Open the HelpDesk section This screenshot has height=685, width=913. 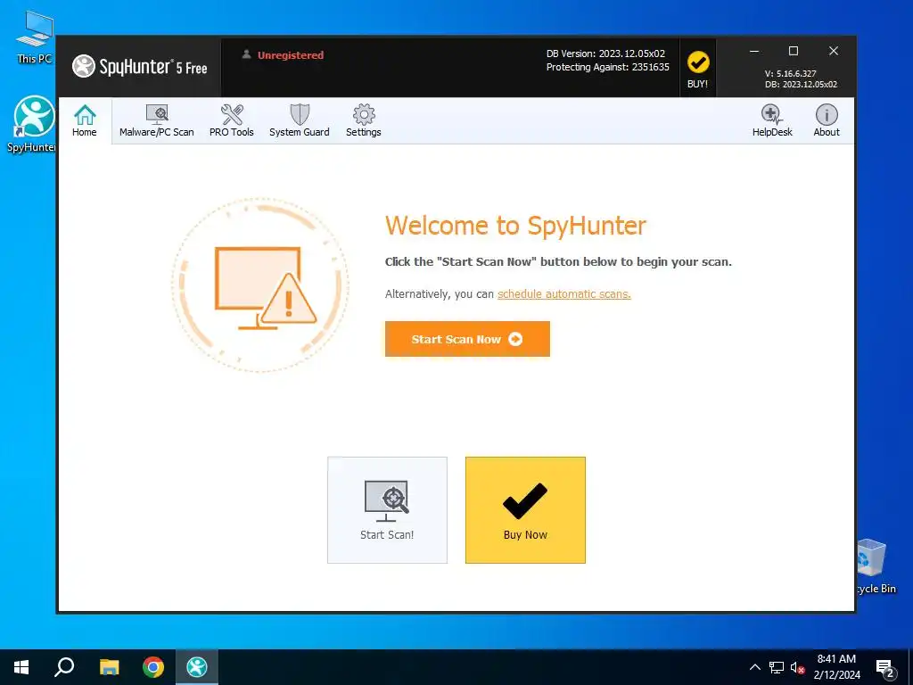(x=772, y=120)
